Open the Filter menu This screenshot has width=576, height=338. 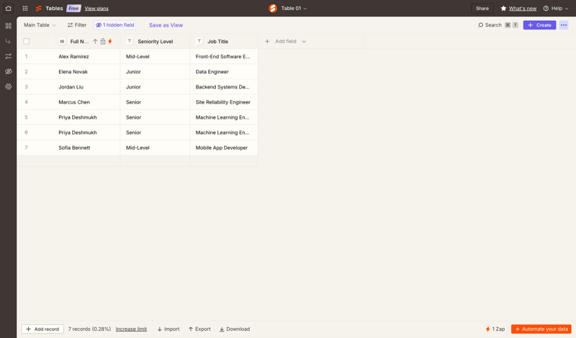[77, 25]
